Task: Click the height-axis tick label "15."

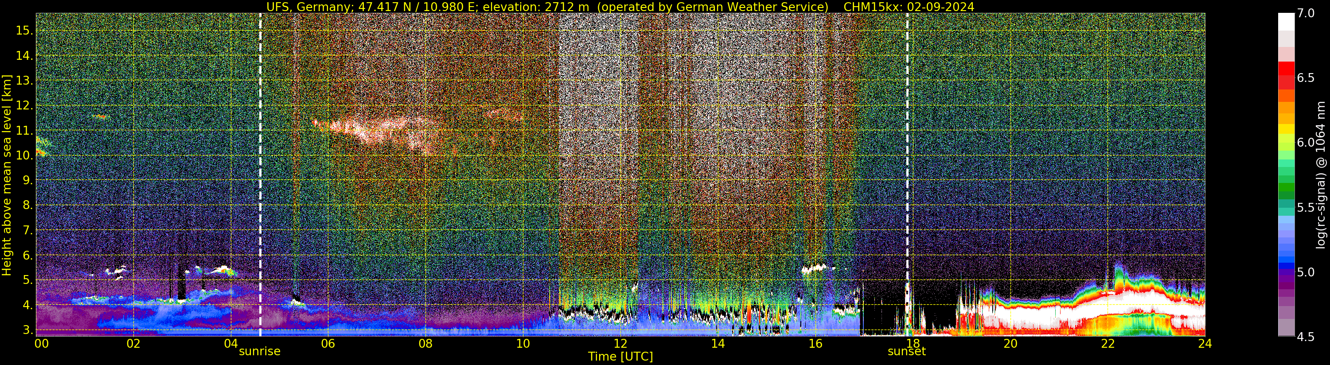Action: pos(24,31)
